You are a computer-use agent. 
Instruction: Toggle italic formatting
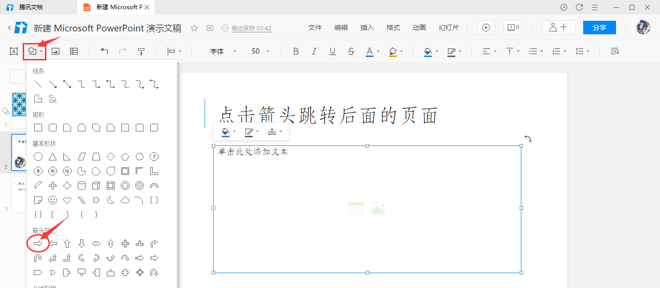pos(314,51)
